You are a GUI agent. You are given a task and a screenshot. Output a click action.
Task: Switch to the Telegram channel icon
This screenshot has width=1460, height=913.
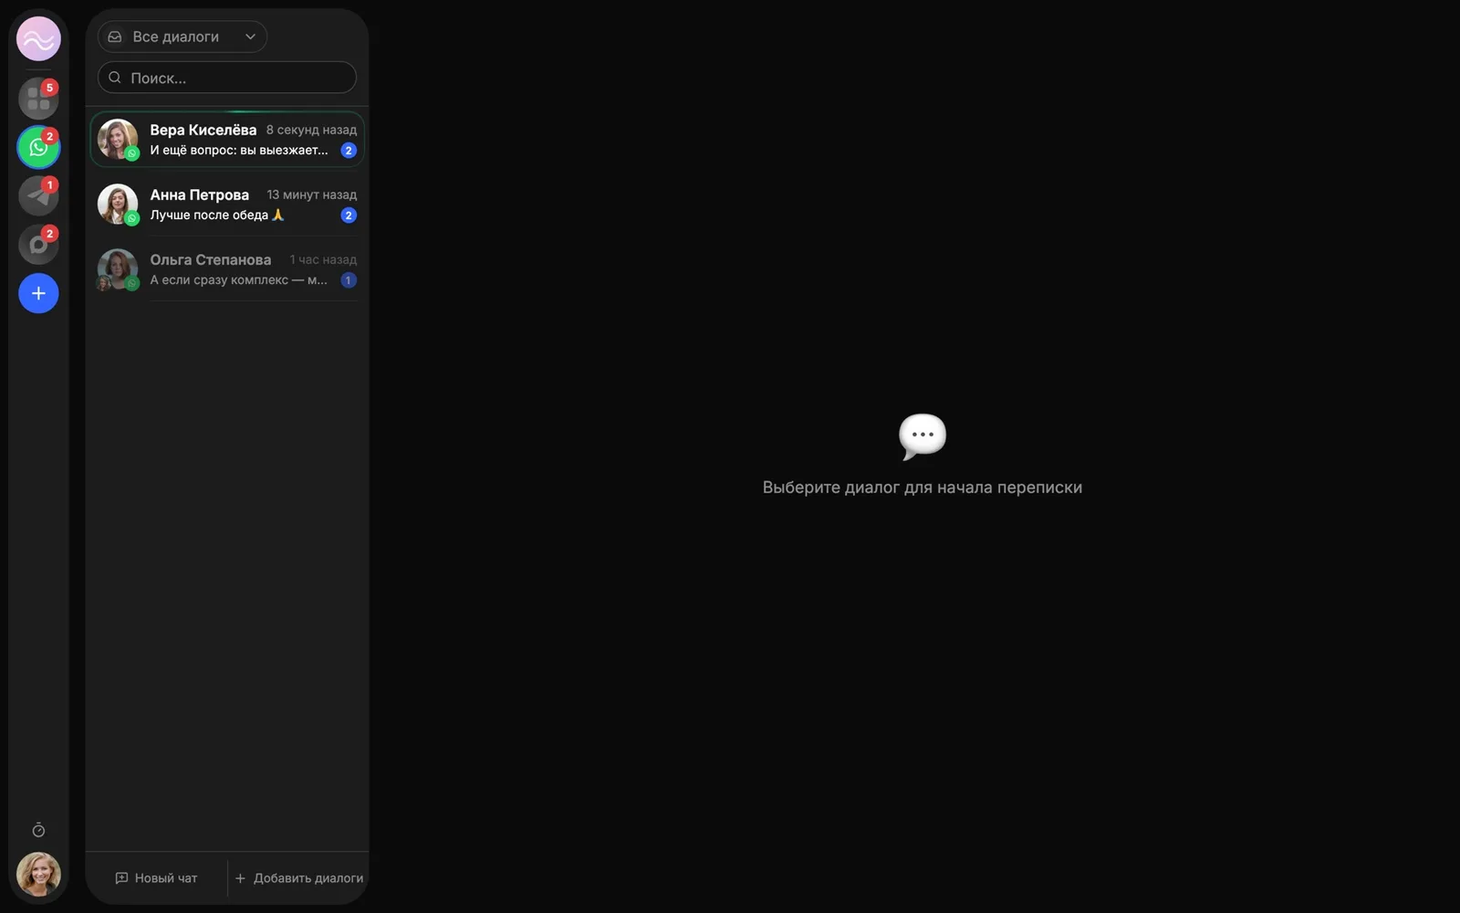pyautogui.click(x=38, y=195)
